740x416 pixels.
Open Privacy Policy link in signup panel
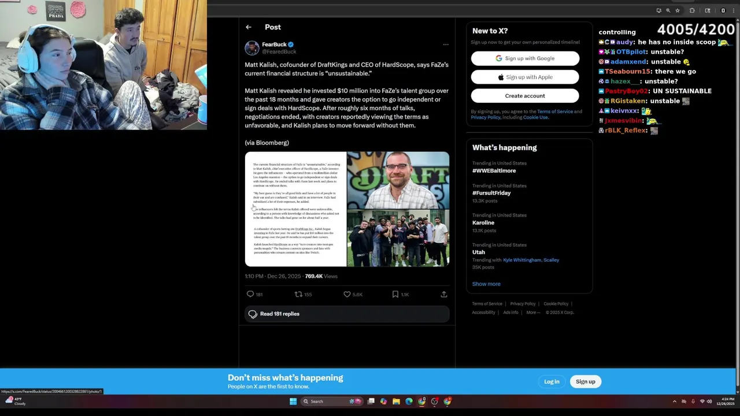[486, 117]
